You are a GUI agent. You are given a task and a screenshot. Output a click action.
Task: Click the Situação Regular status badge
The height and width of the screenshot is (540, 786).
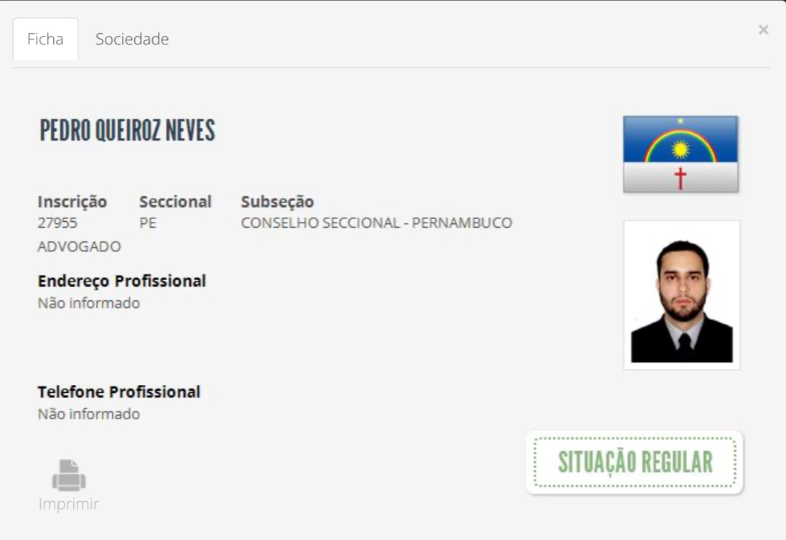click(635, 462)
